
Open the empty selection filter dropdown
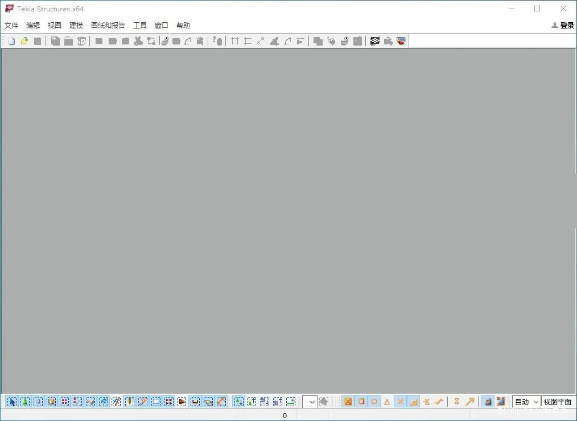pyautogui.click(x=310, y=402)
